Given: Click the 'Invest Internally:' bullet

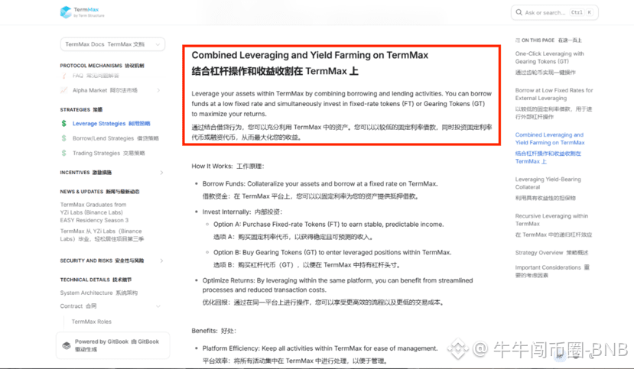Looking at the screenshot, I should (242, 212).
